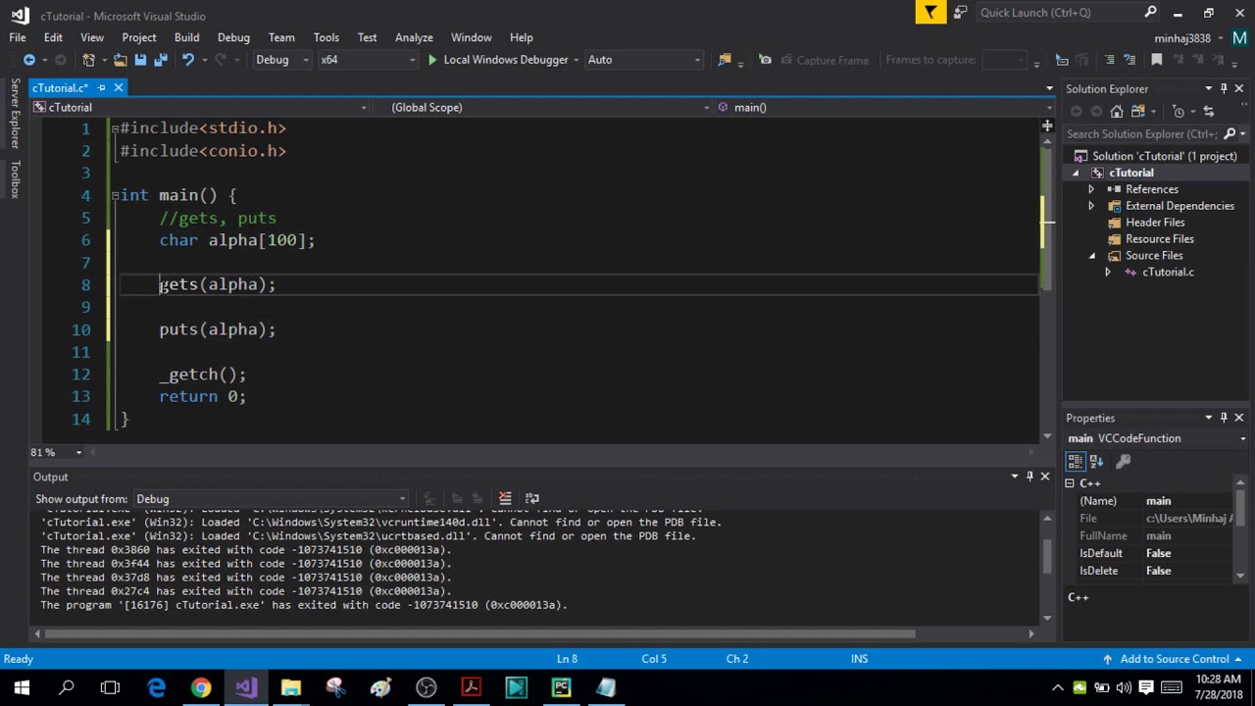Viewport: 1255px width, 706px height.
Task: Open the Show output from Debug dropdown
Action: (271, 499)
